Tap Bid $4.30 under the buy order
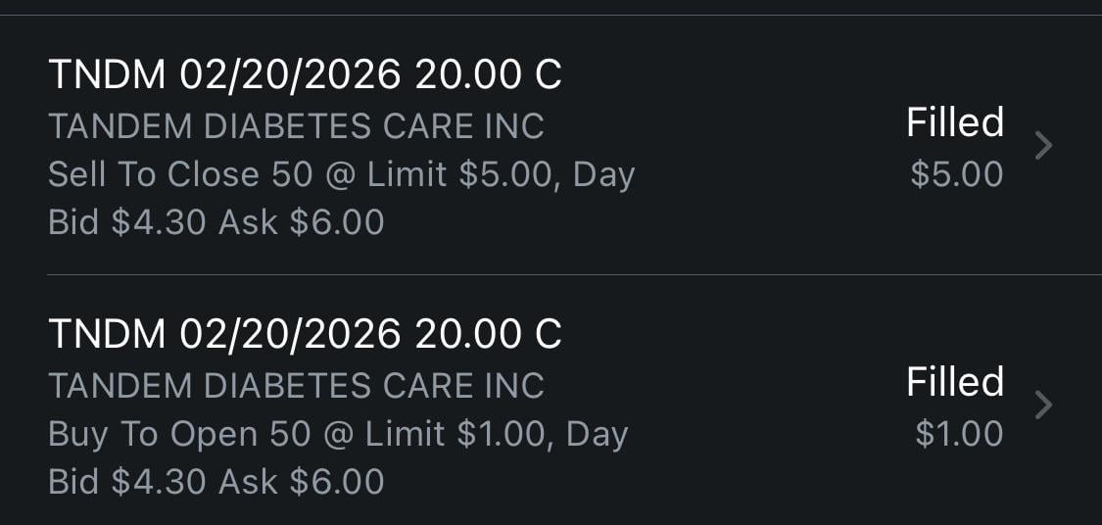1102x525 pixels. pos(126,481)
